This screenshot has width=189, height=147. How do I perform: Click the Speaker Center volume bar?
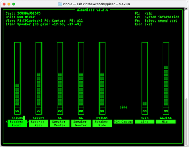coord(60,75)
